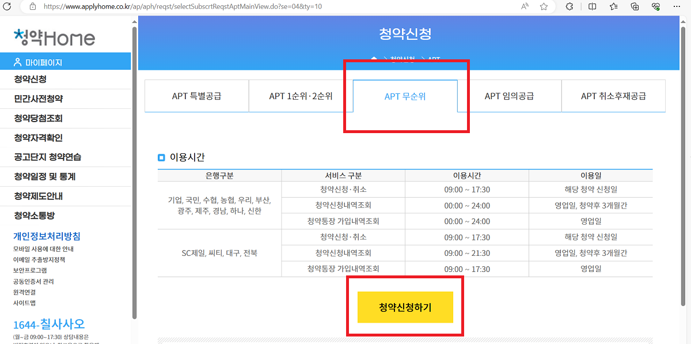Screen dimensions: 691x344
Task: Open the 보안프로그램 link
Action: pyautogui.click(x=29, y=271)
